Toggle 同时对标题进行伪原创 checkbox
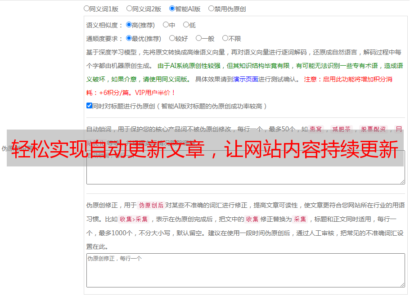410x296 pixels. pyautogui.click(x=89, y=106)
